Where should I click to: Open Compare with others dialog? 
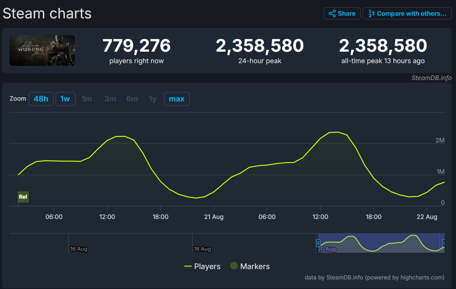[x=407, y=13]
